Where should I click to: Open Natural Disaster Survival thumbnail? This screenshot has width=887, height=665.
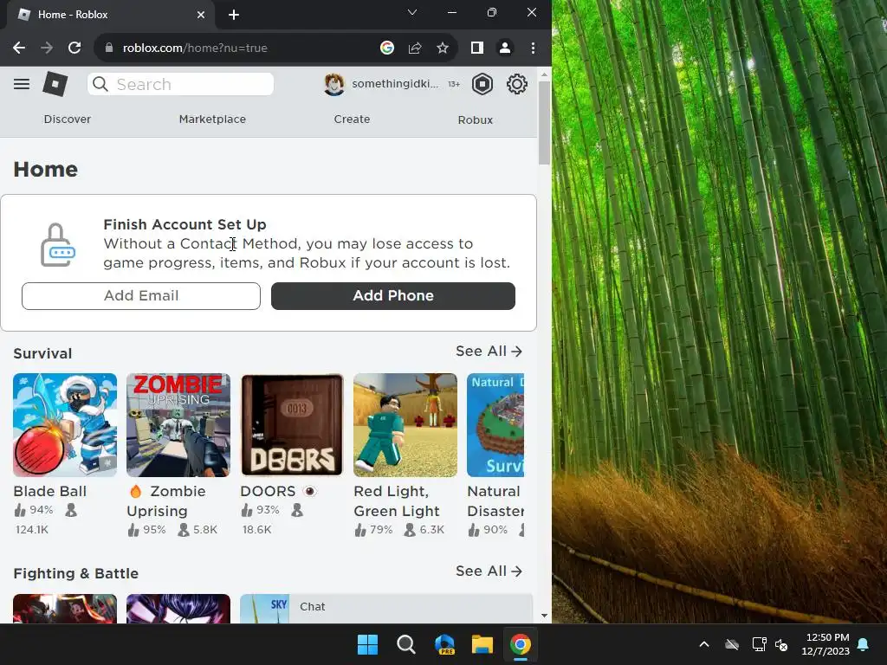click(x=495, y=425)
